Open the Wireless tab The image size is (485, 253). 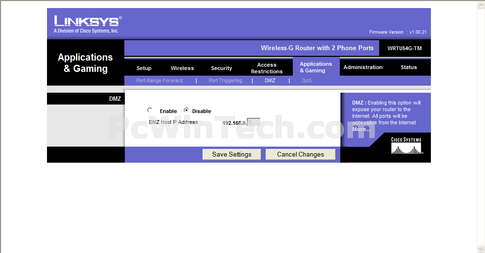[x=182, y=68]
